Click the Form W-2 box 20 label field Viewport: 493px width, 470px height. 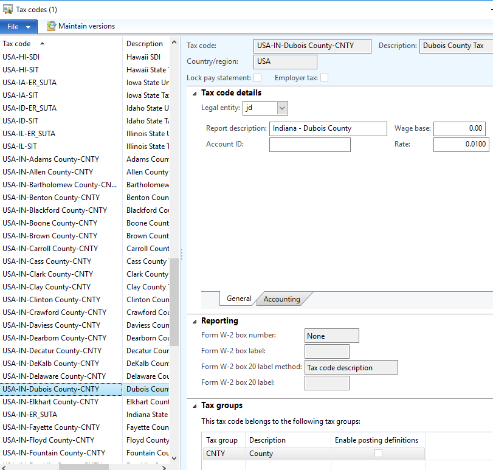tap(326, 383)
